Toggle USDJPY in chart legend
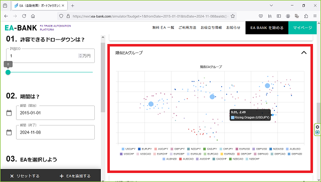 pos(128,149)
